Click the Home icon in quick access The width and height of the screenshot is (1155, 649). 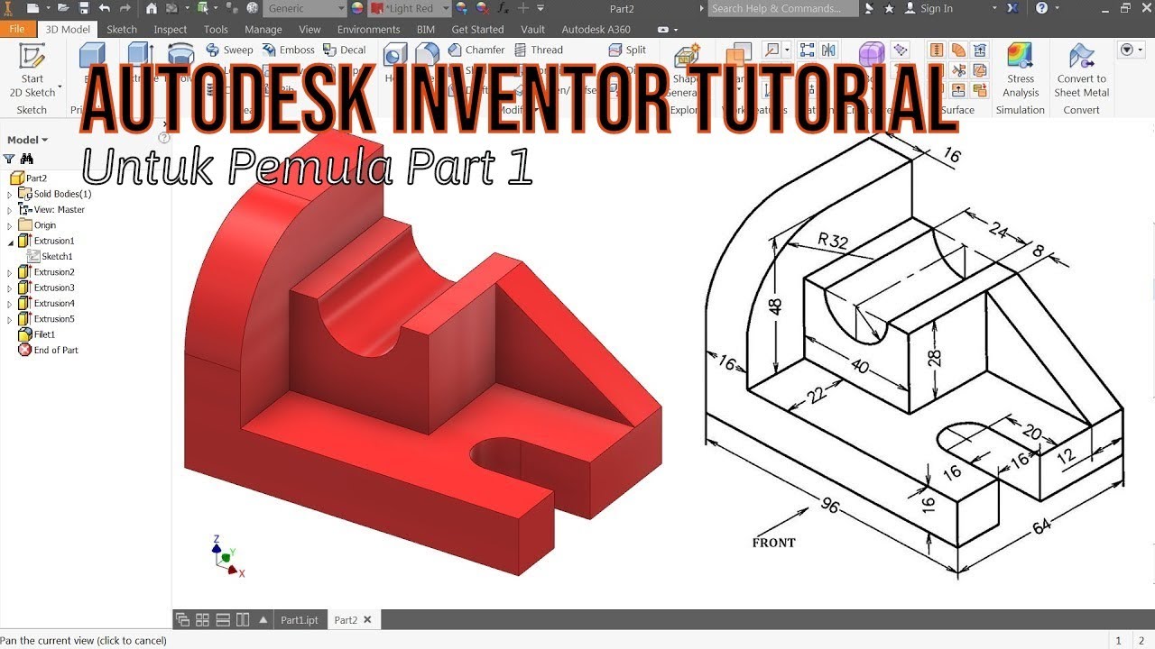click(x=151, y=8)
